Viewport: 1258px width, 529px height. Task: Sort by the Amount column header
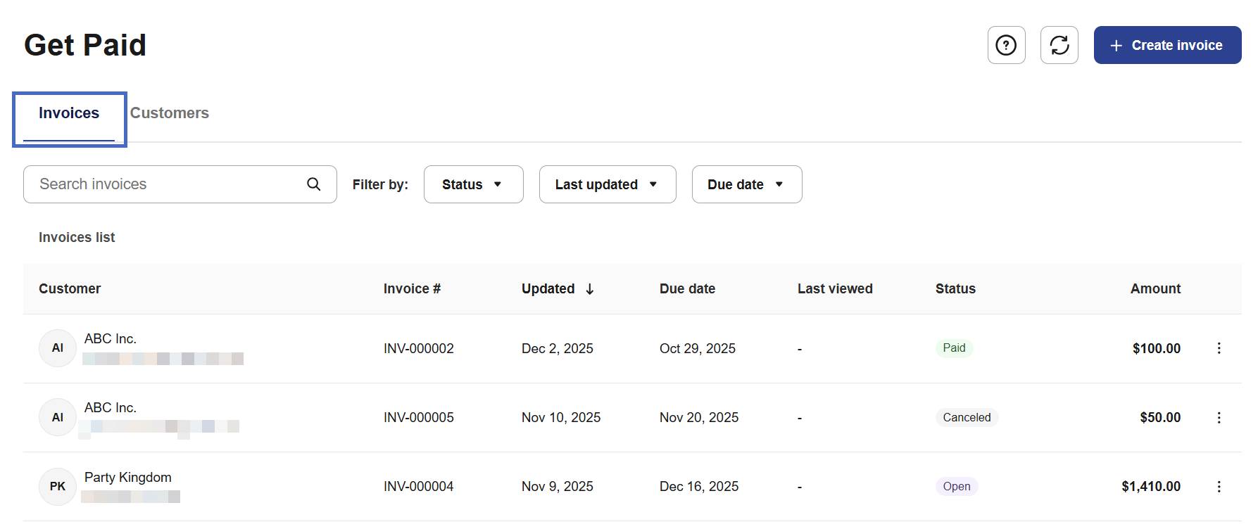(1155, 289)
